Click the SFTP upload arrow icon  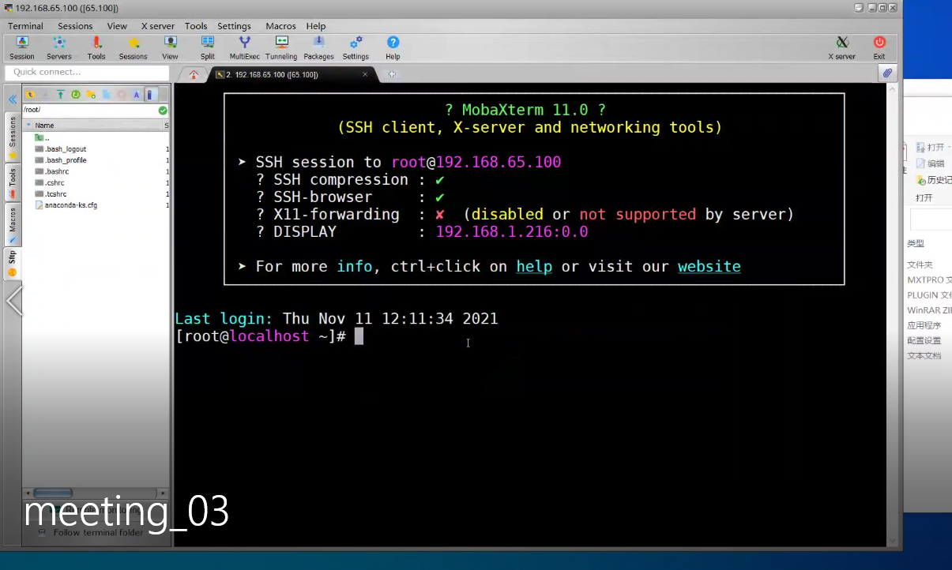tap(60, 95)
